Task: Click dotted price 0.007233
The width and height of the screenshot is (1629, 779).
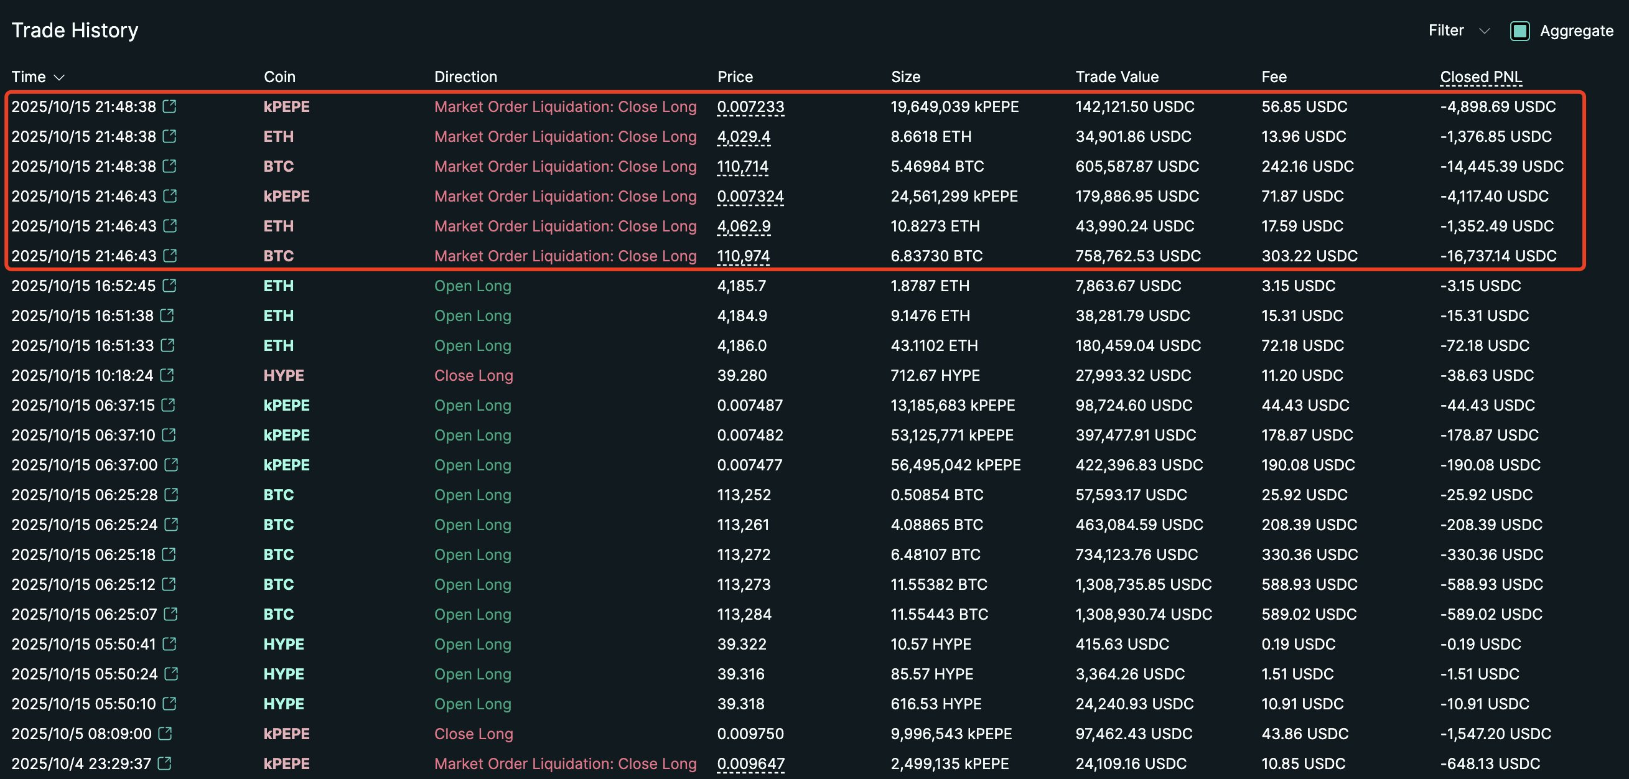Action: [x=750, y=106]
